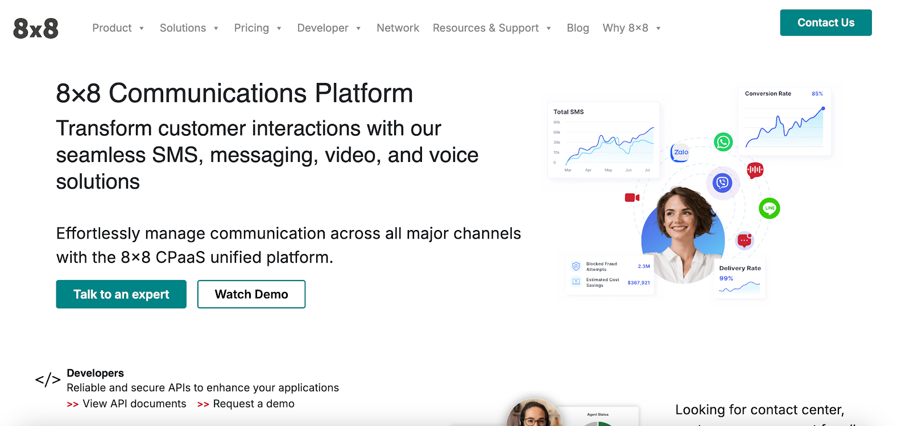Viewport: 910px width, 426px height.
Task: Expand the Developer dropdown arrow
Action: pyautogui.click(x=358, y=28)
